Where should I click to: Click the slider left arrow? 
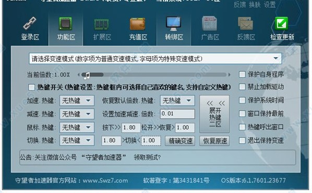(x=79, y=75)
